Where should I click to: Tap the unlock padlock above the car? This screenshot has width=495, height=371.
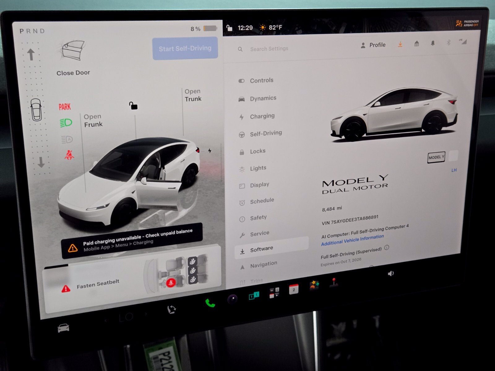[133, 106]
